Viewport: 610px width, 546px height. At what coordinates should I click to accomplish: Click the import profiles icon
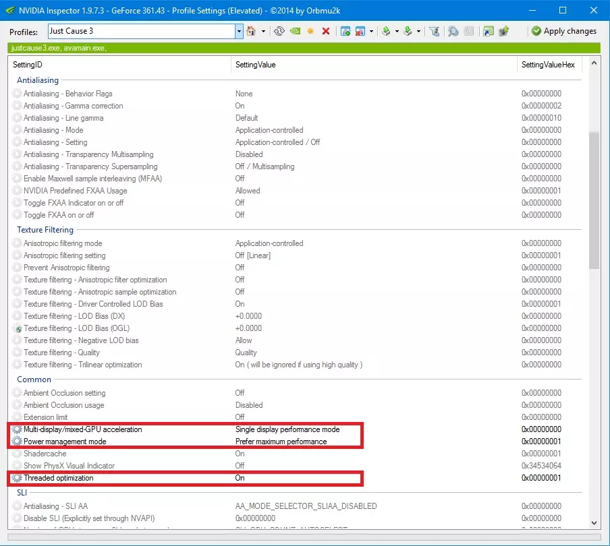click(408, 31)
